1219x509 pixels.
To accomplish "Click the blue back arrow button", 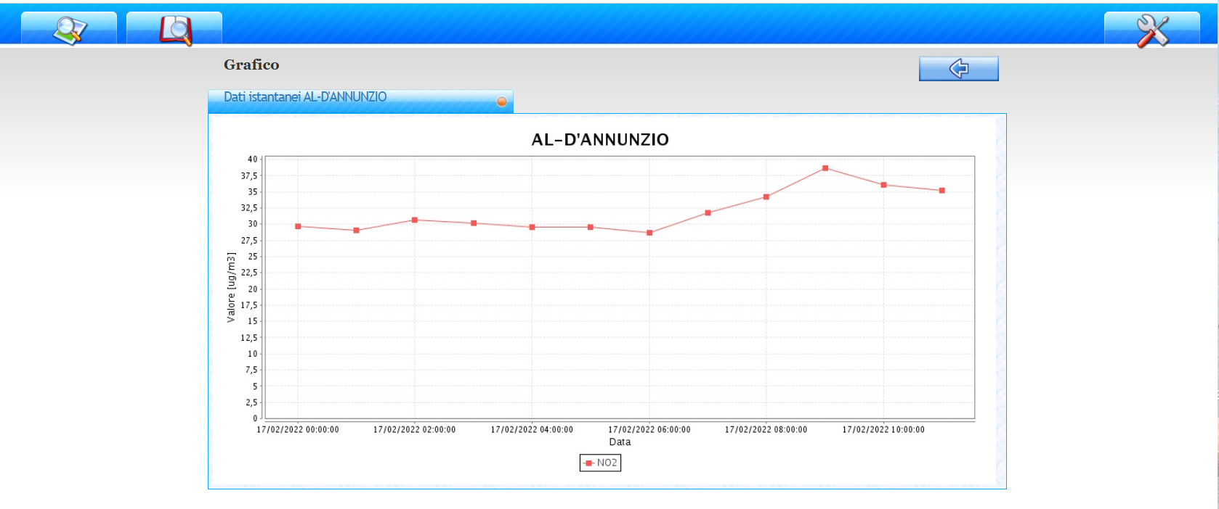I will pyautogui.click(x=959, y=69).
